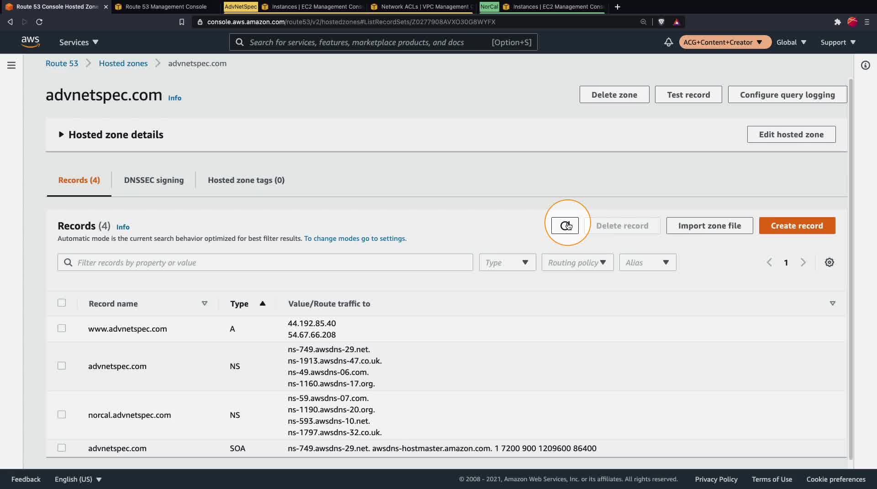Click the Create record button
Viewport: 877px width, 489px height.
point(797,226)
